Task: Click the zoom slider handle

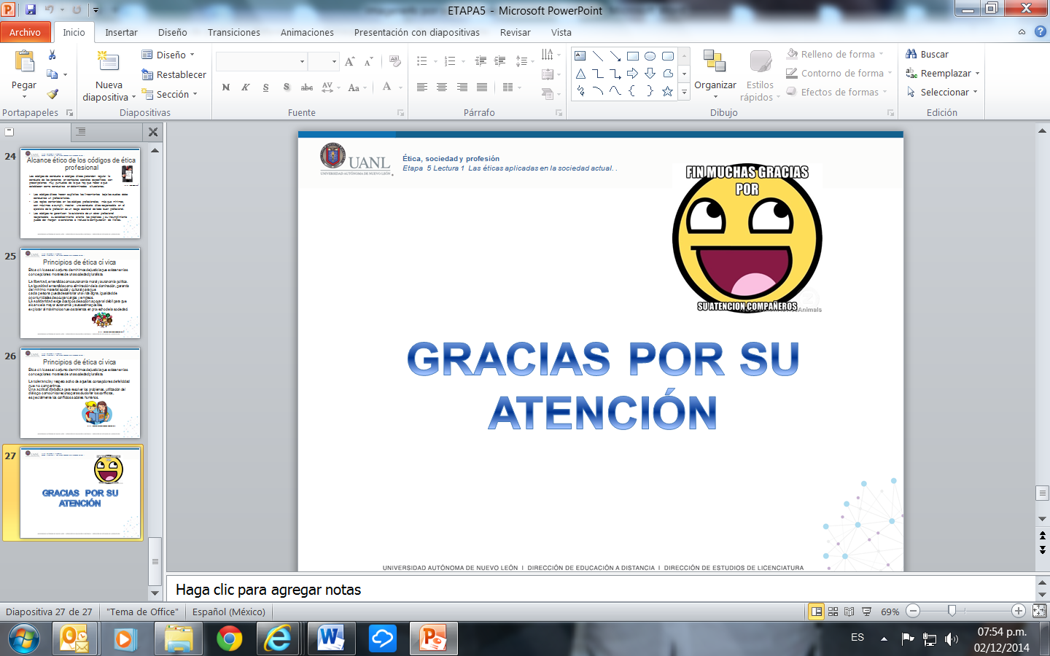Action: point(952,611)
